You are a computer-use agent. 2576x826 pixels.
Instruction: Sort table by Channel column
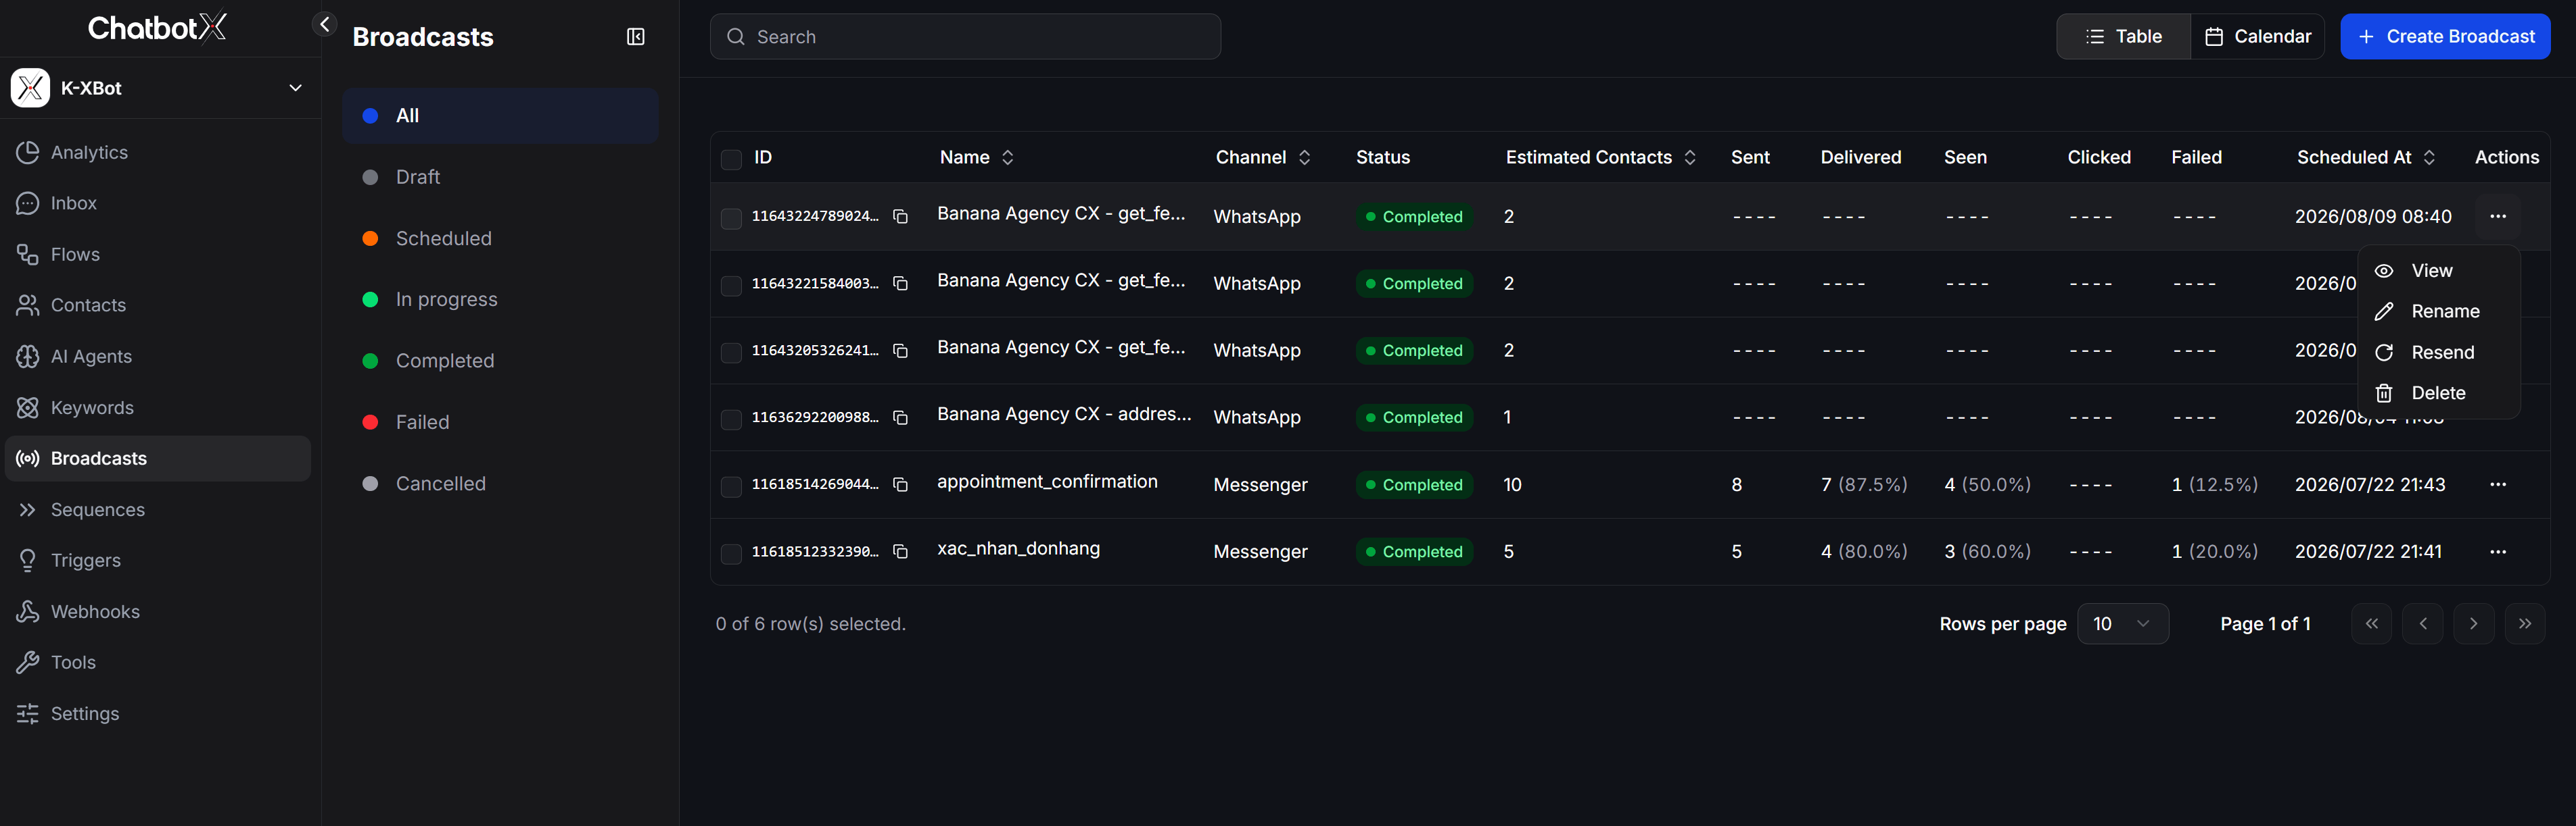point(1262,157)
